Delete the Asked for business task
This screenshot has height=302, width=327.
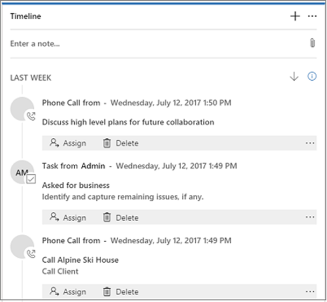click(121, 217)
